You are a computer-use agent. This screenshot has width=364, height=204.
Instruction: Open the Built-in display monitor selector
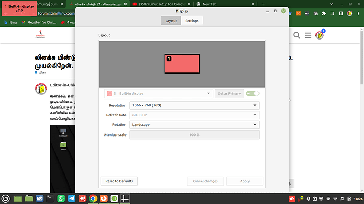coord(159,93)
